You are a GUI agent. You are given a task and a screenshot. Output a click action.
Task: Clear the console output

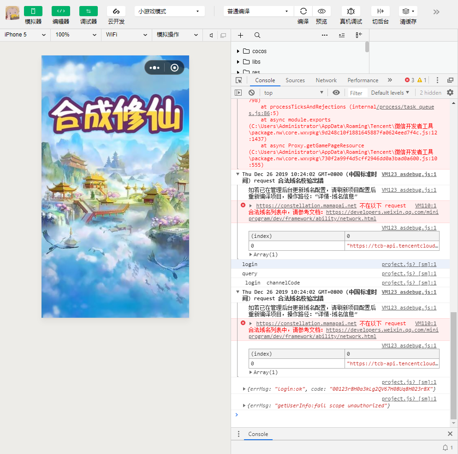pos(251,93)
